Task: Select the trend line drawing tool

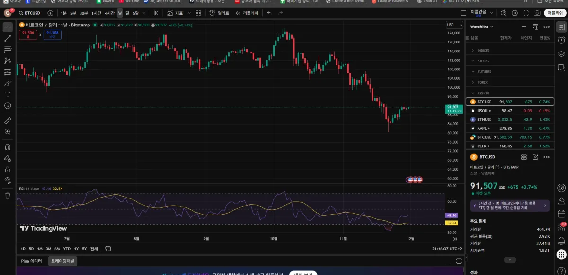Action: [x=8, y=38]
